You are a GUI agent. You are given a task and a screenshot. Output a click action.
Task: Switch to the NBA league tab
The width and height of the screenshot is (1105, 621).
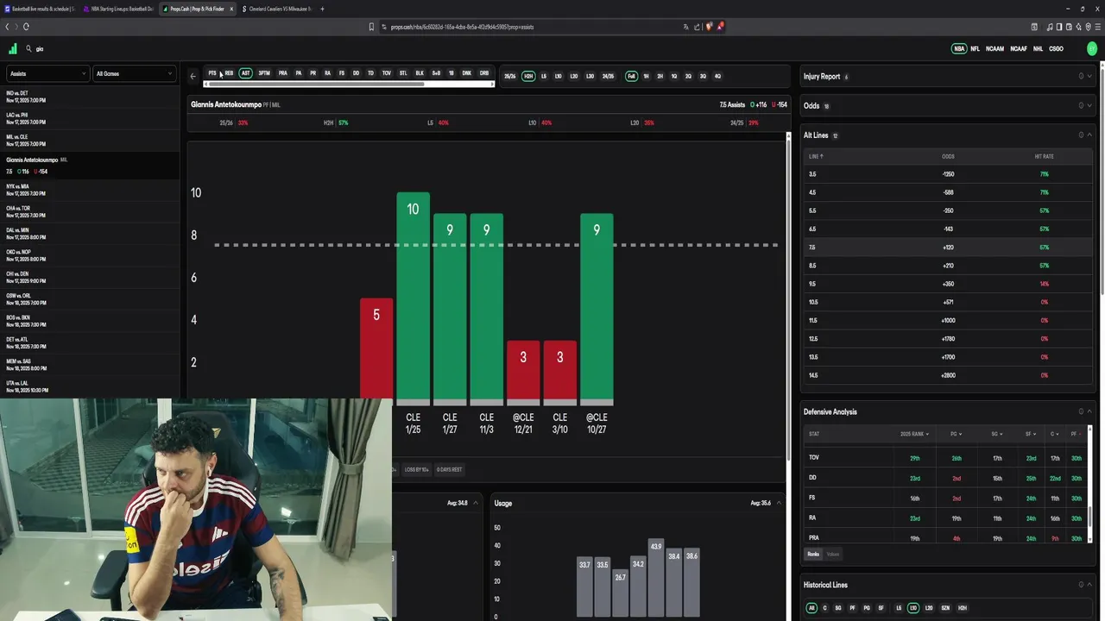click(x=959, y=49)
